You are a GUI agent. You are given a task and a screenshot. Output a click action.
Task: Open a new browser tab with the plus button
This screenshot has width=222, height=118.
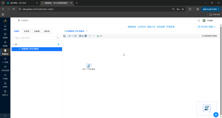[x=77, y=3]
